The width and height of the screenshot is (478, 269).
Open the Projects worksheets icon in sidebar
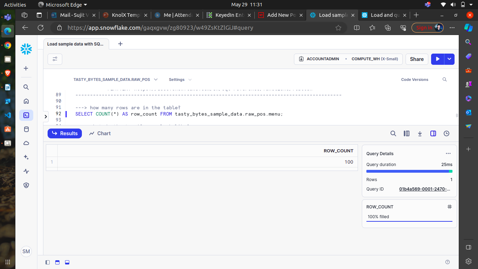(26, 115)
